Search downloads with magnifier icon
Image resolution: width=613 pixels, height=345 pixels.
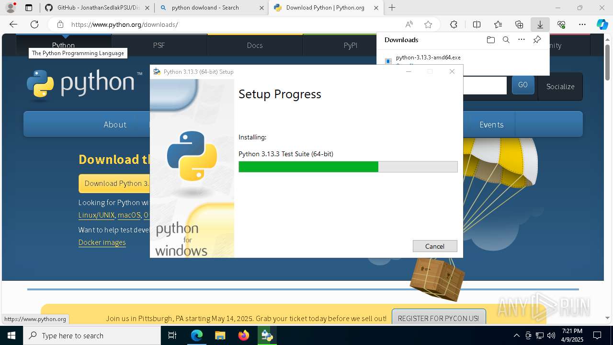506,40
